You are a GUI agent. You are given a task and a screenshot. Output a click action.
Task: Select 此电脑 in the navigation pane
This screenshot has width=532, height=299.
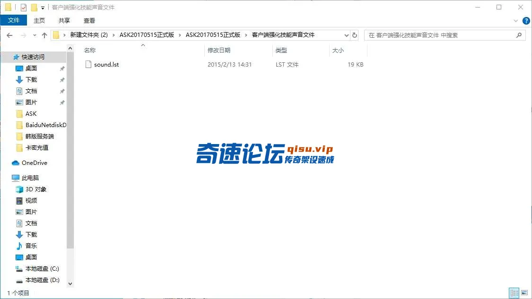30,178
